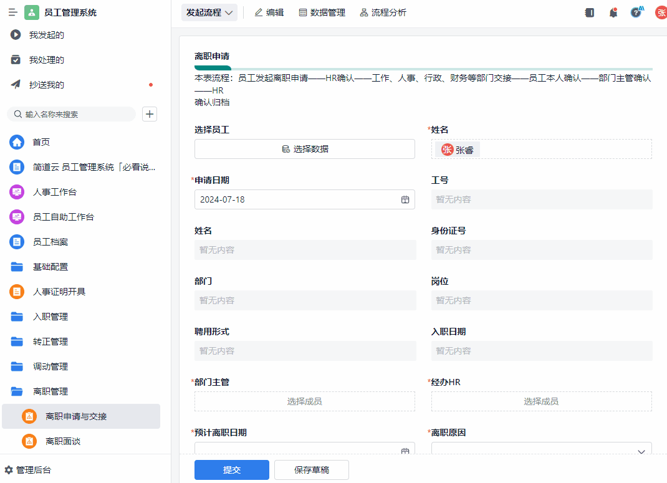Expand the 入职管理 folder
This screenshot has height=483, width=667.
50,317
